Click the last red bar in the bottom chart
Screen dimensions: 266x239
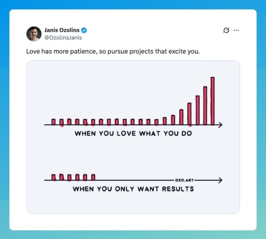coord(93,177)
